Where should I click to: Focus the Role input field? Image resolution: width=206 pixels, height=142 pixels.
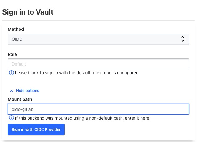pyautogui.click(x=98, y=64)
